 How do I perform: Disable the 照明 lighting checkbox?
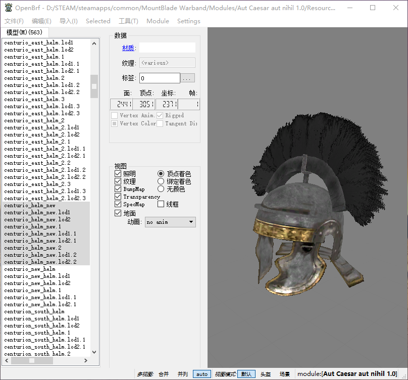click(x=118, y=173)
